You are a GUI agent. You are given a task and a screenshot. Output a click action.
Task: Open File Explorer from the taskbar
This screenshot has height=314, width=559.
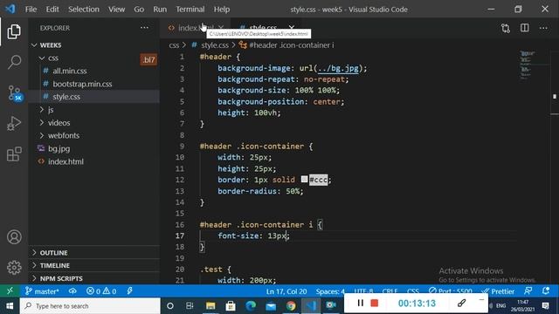tap(210, 305)
